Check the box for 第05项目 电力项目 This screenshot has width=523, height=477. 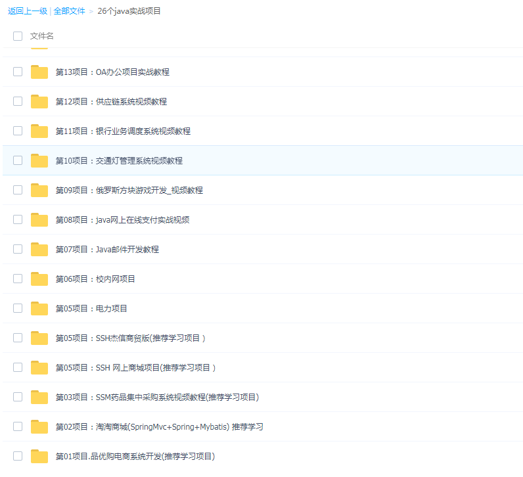click(18, 308)
